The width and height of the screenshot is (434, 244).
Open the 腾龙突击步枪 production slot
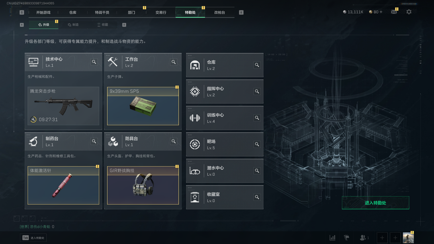point(63,106)
